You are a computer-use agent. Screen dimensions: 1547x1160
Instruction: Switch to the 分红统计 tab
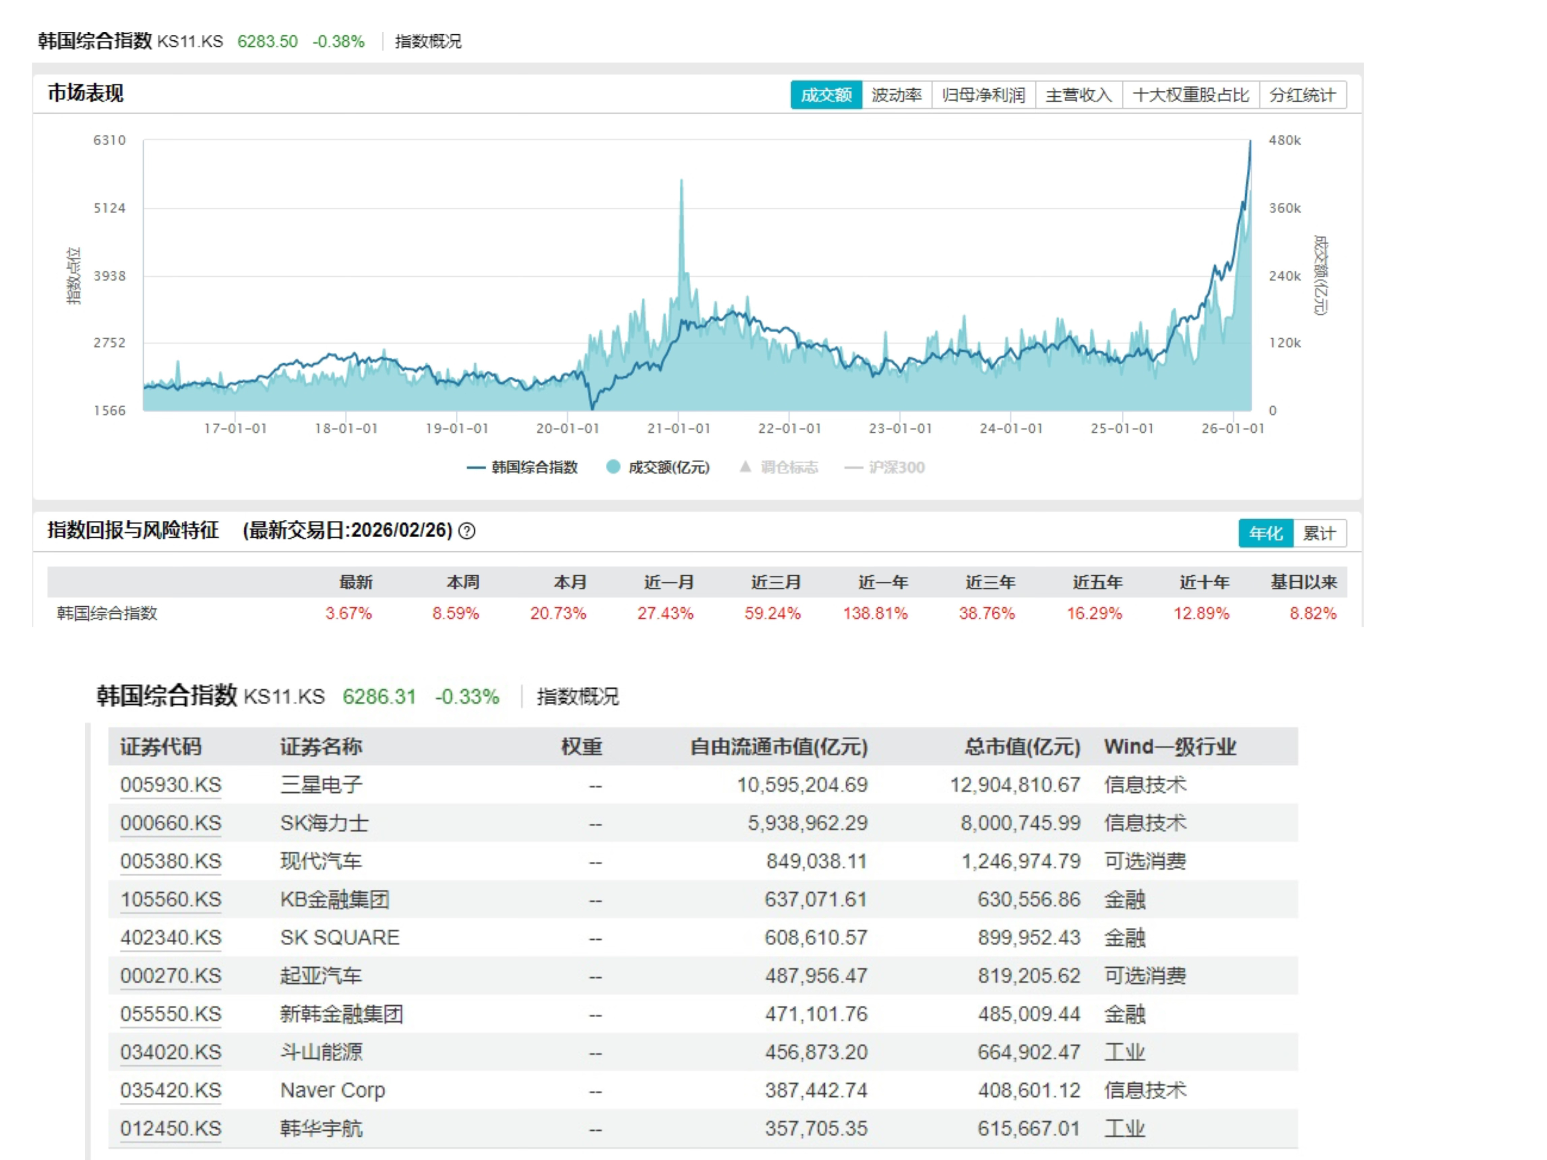(1302, 95)
